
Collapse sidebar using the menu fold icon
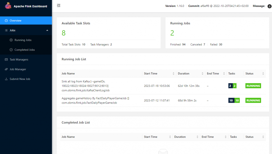tap(58, 6)
